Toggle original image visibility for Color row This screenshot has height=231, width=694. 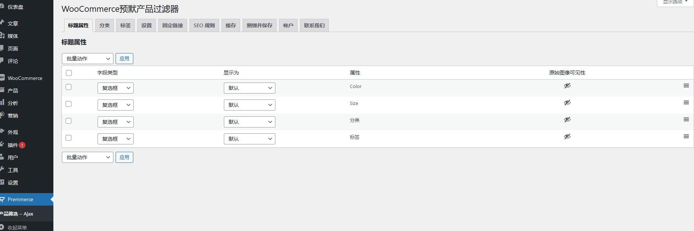567,86
